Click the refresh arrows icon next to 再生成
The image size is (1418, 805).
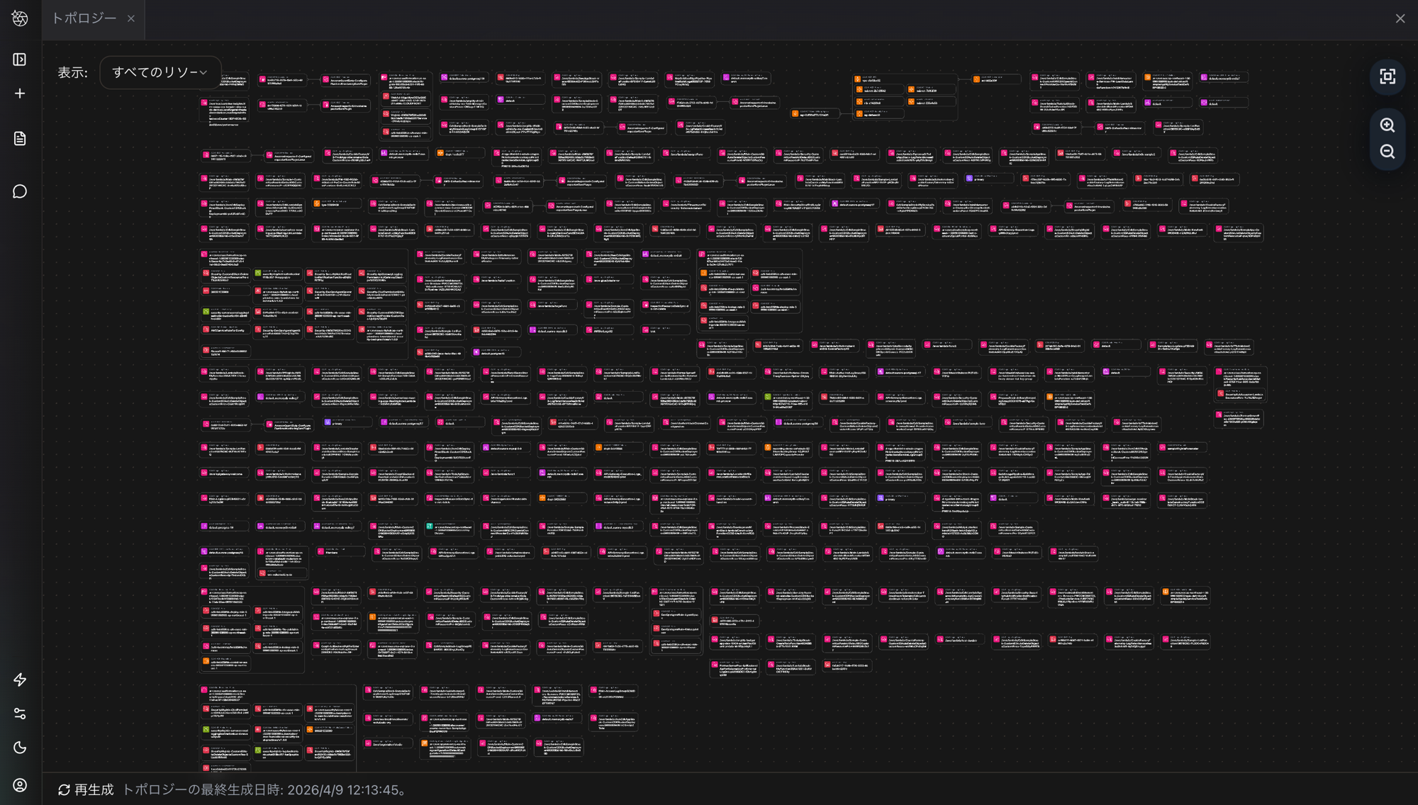point(64,789)
